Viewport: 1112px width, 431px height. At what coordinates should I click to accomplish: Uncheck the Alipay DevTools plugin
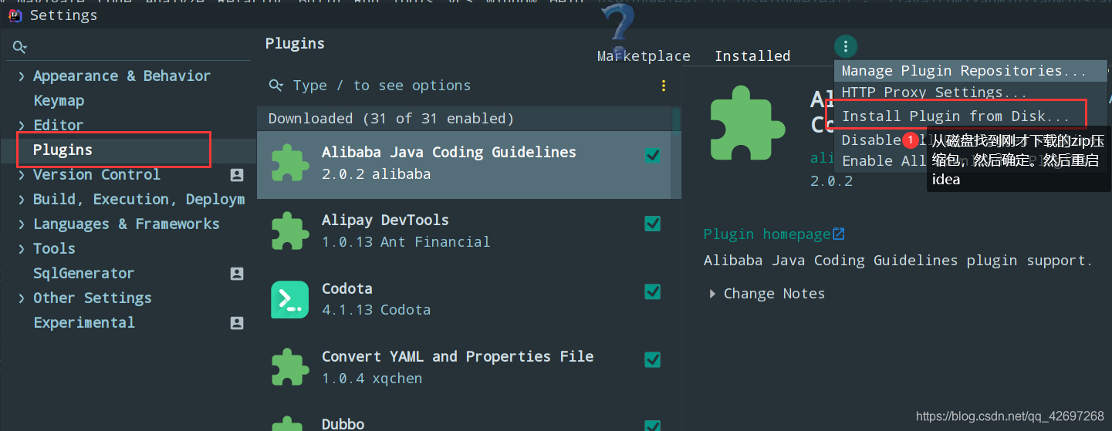[x=652, y=224]
